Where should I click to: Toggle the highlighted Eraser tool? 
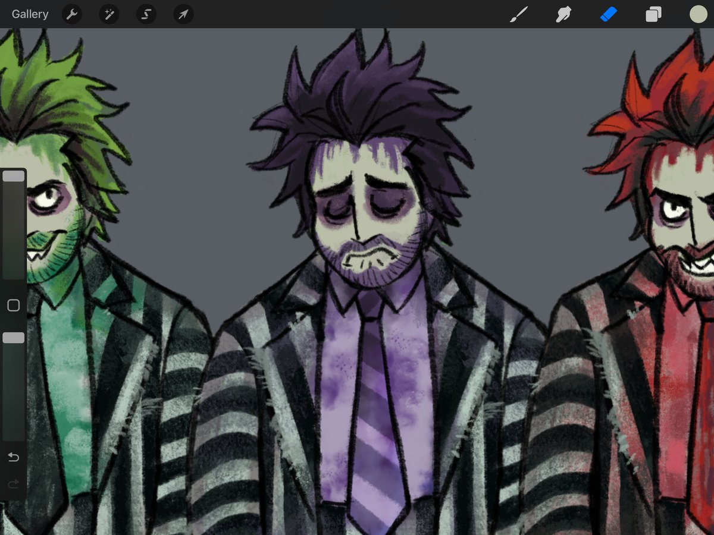(608, 14)
